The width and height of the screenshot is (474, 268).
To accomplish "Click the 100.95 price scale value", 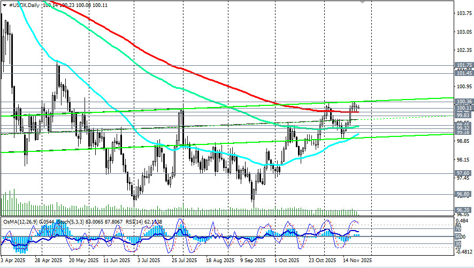I will tap(464, 87).
